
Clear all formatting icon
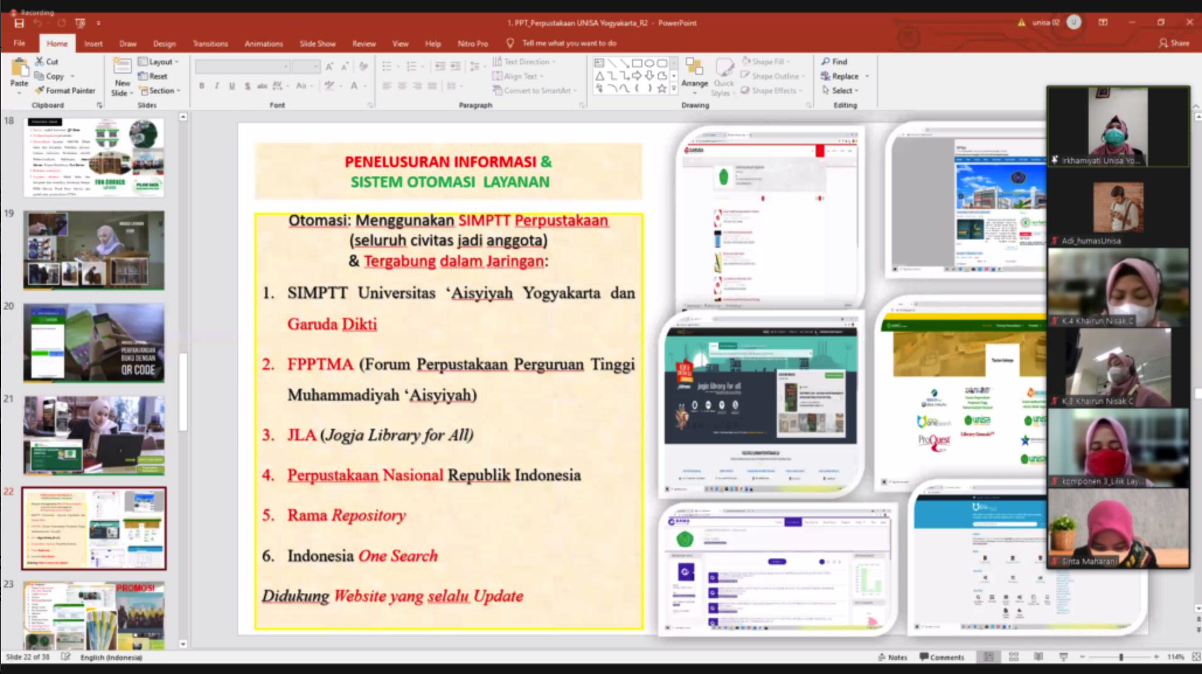(x=363, y=67)
